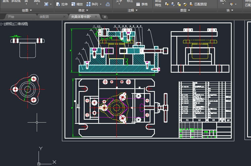
Task: Click the offset/edit icon right of Array
Action: click(108, 4)
